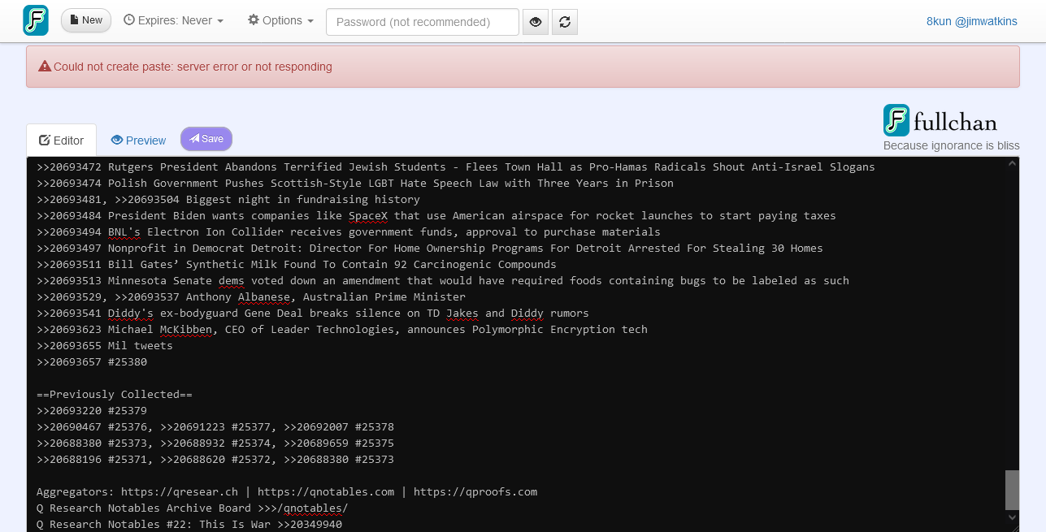This screenshot has width=1046, height=532.
Task: Click the Anthony Albanese line
Action: (x=251, y=297)
